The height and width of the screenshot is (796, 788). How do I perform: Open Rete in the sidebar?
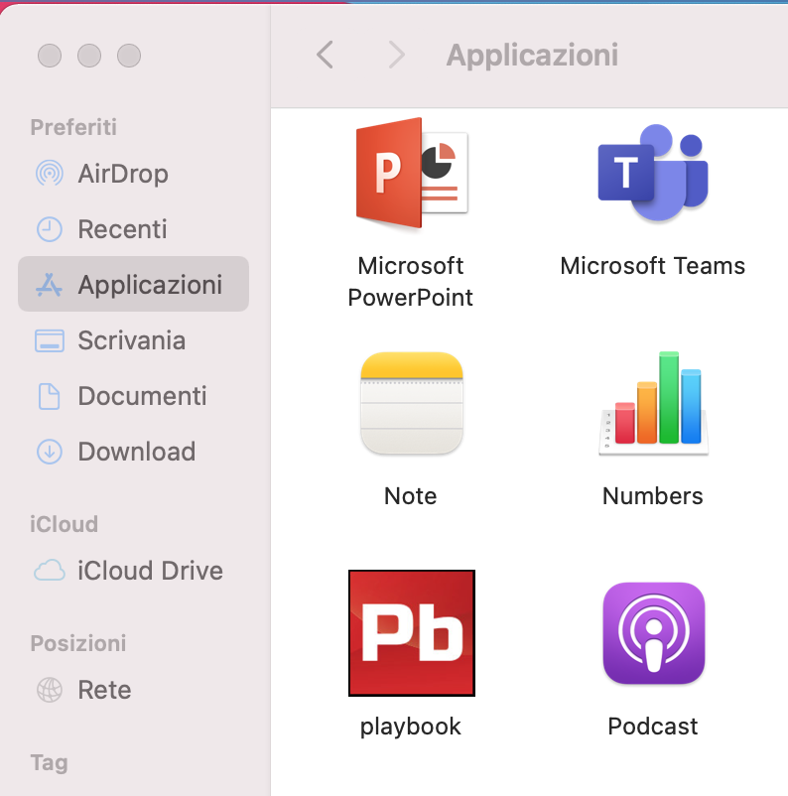pyautogui.click(x=133, y=690)
